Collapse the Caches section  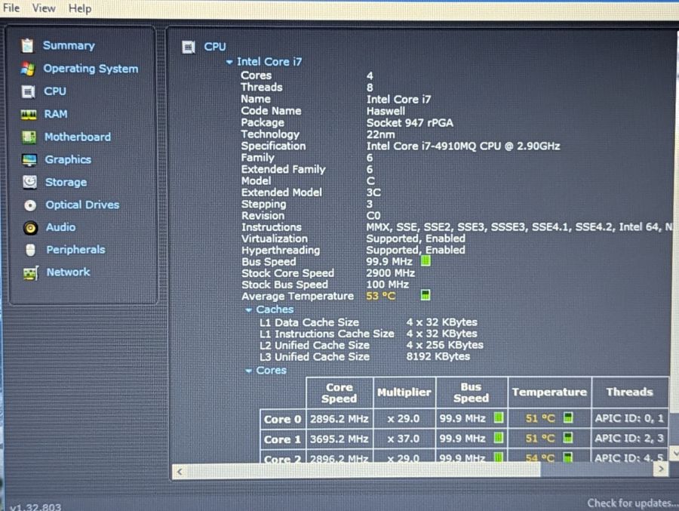coord(248,310)
